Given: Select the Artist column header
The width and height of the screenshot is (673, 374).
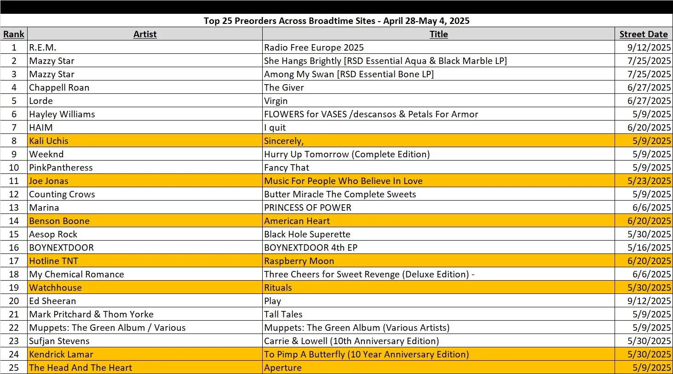Looking at the screenshot, I should 145,34.
